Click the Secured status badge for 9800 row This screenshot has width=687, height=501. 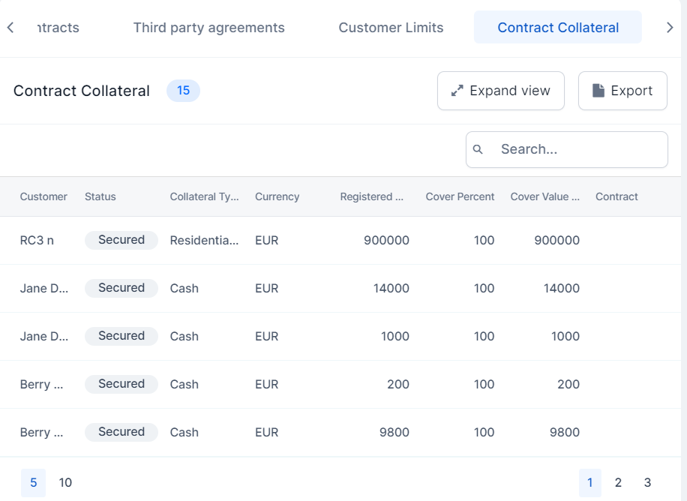[121, 432]
